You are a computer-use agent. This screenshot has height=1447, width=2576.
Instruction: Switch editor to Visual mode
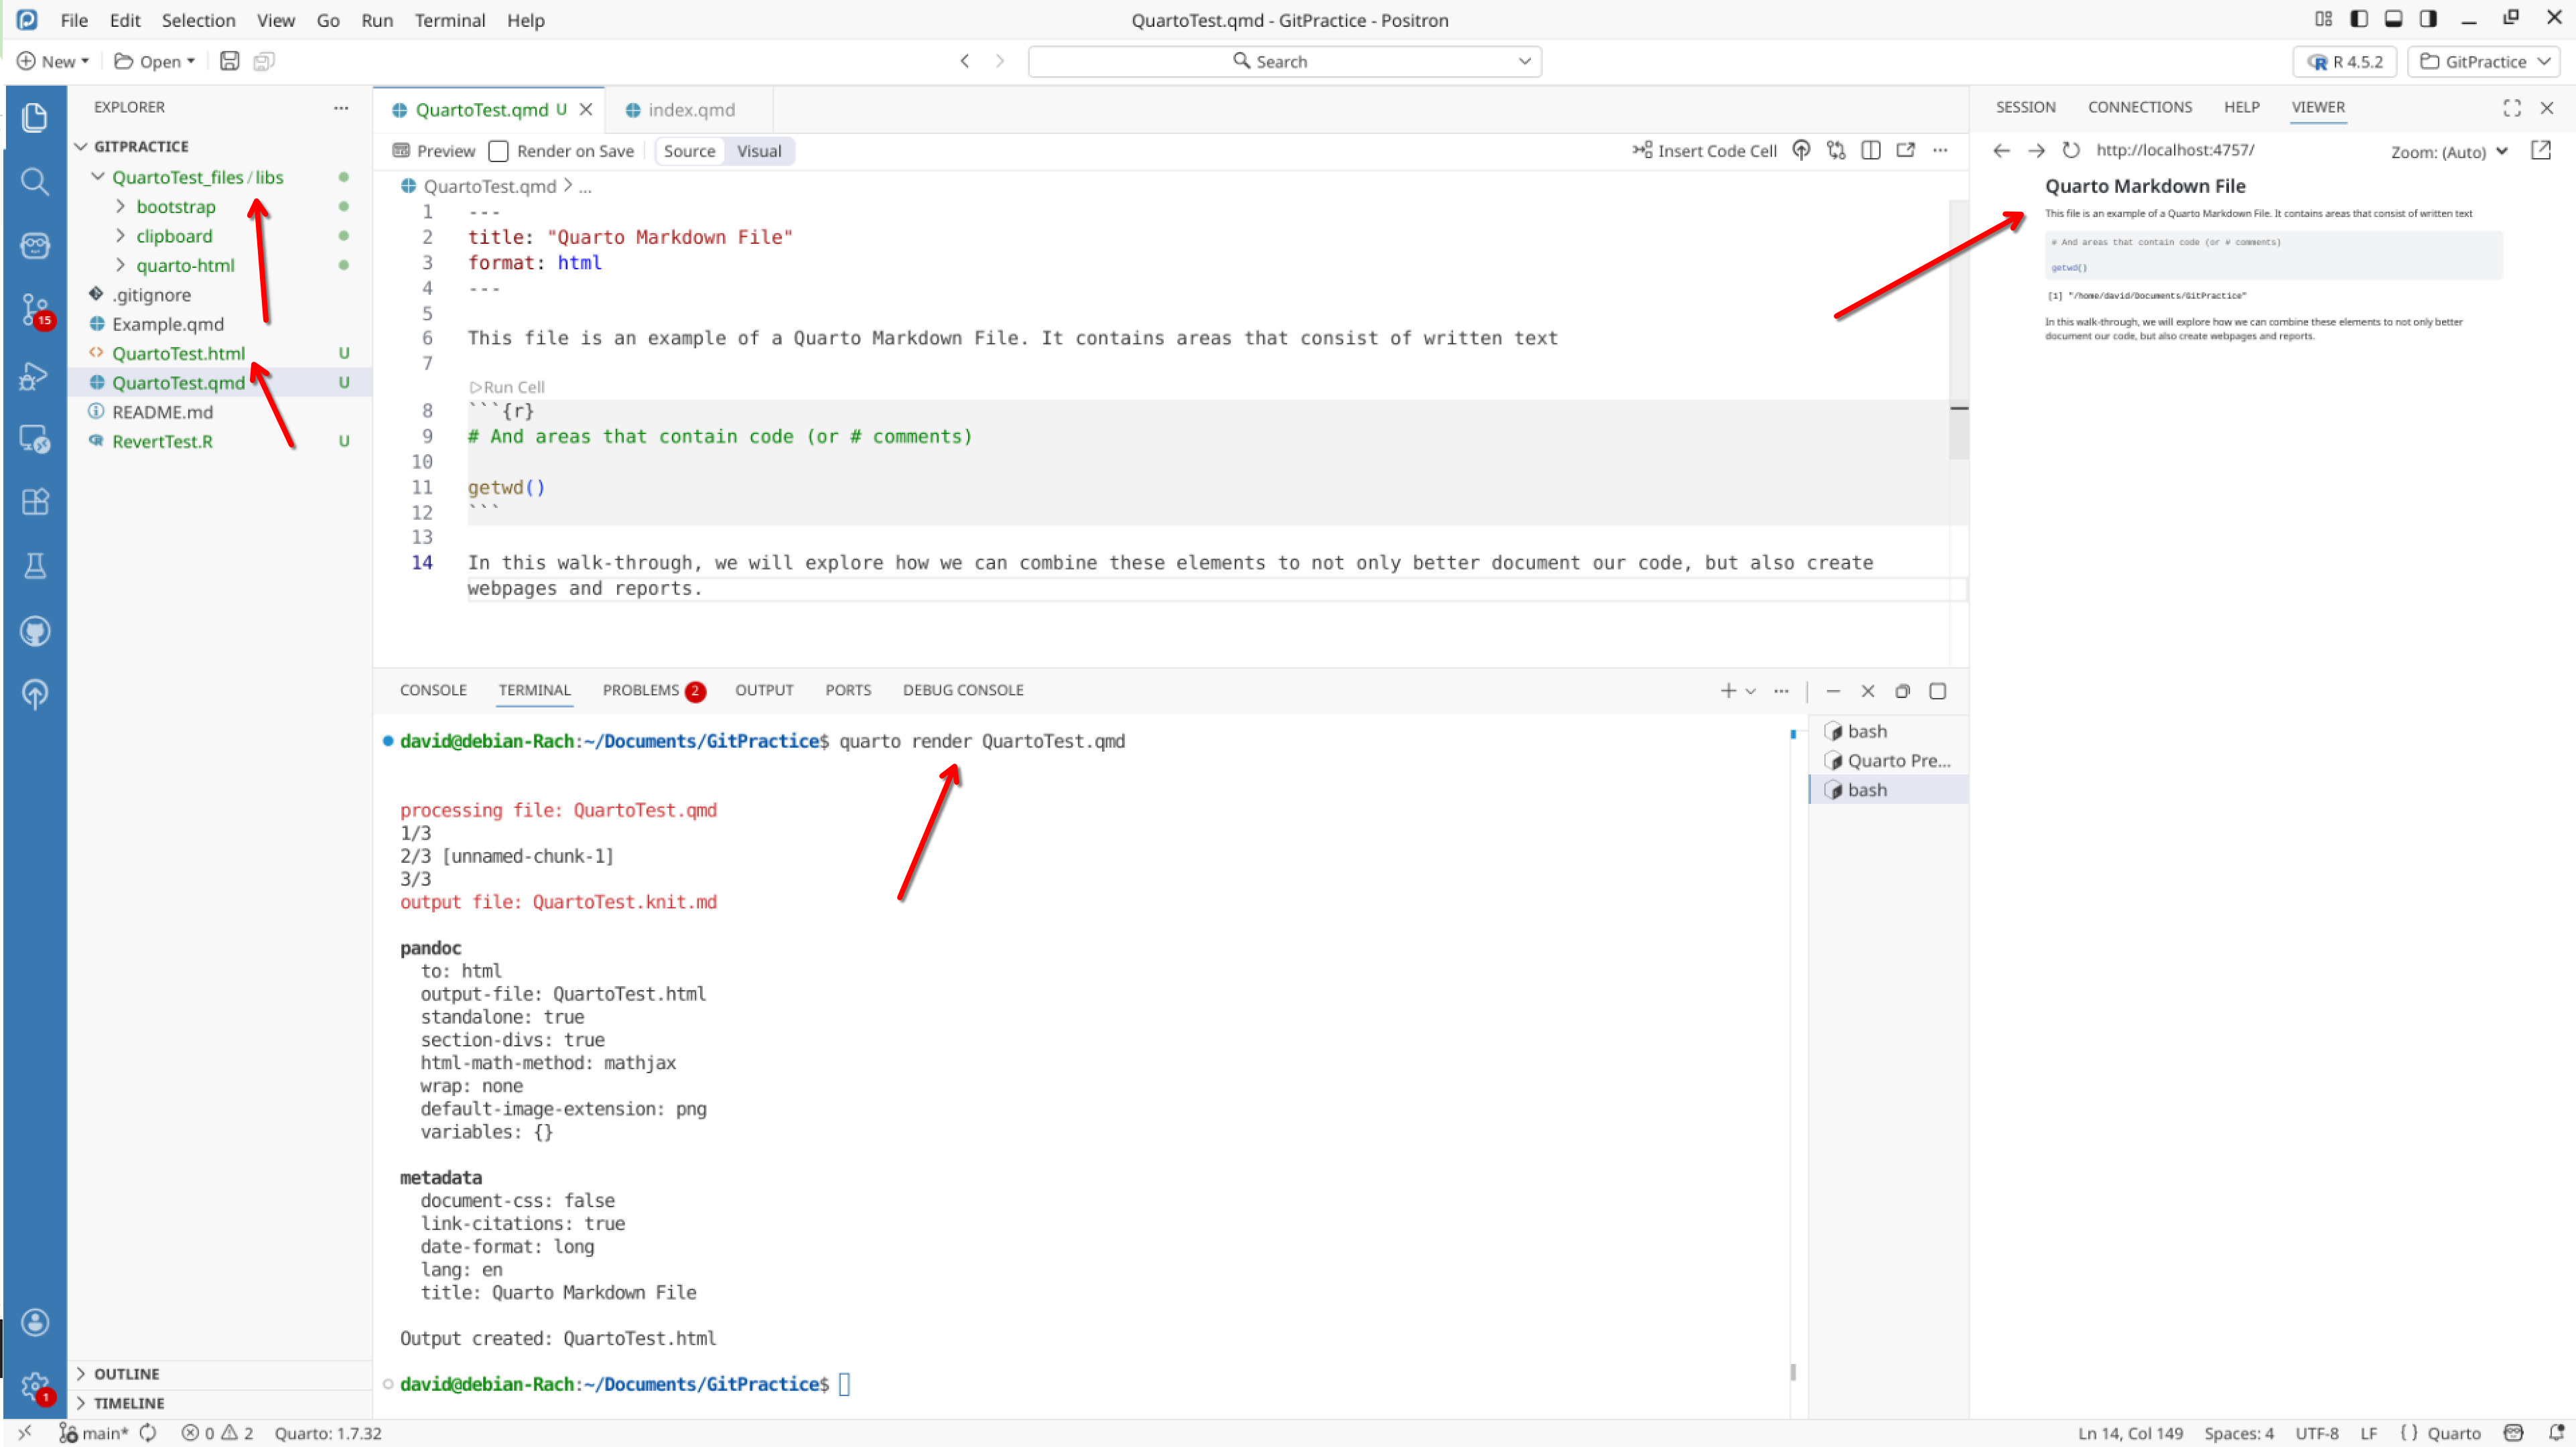tap(759, 151)
